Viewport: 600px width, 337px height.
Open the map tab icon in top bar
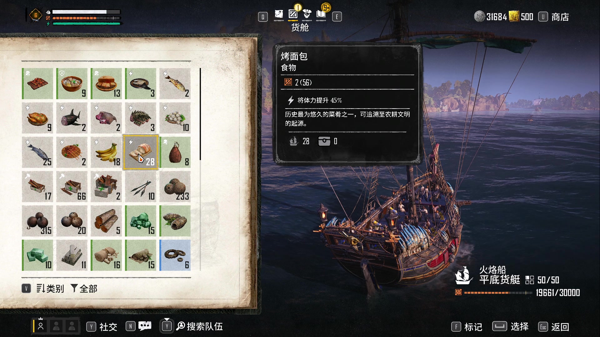279,14
